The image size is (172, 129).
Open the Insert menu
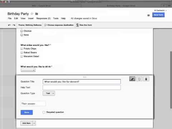tap(31, 18)
